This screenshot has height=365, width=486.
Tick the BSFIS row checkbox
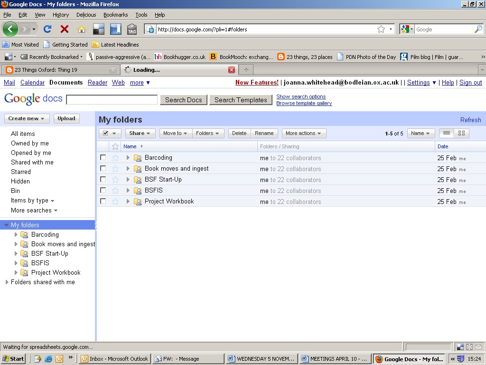103,190
